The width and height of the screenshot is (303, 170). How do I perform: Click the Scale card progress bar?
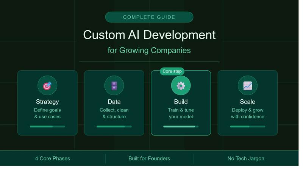coord(248,127)
